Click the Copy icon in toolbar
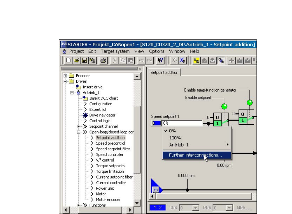 [122, 60]
